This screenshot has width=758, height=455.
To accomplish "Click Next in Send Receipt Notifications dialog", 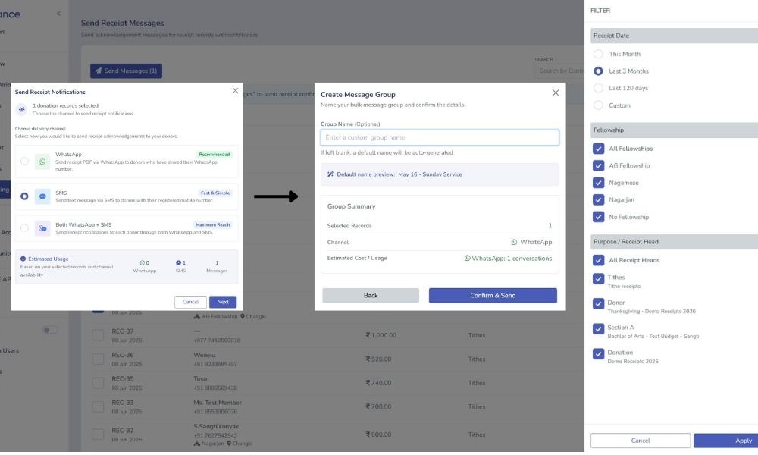I will tap(223, 302).
